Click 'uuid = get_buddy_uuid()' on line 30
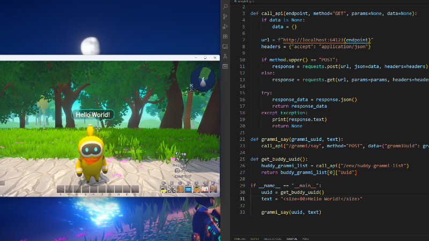429x241 pixels. coord(292,192)
